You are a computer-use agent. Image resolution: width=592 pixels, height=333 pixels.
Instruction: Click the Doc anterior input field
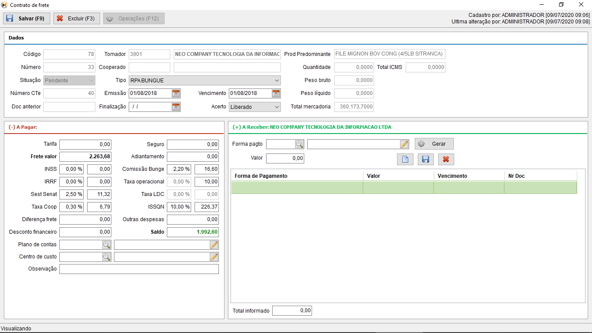click(x=69, y=107)
